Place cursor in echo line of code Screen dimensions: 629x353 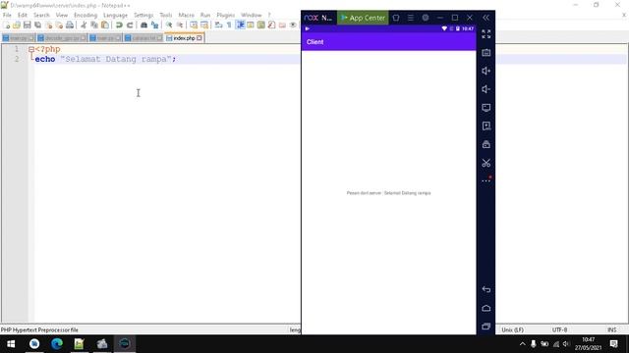click(x=105, y=59)
